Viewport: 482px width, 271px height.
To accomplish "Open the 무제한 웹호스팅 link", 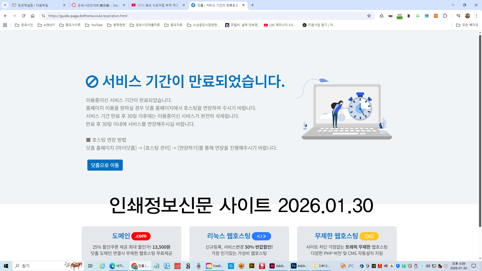I will [x=336, y=236].
